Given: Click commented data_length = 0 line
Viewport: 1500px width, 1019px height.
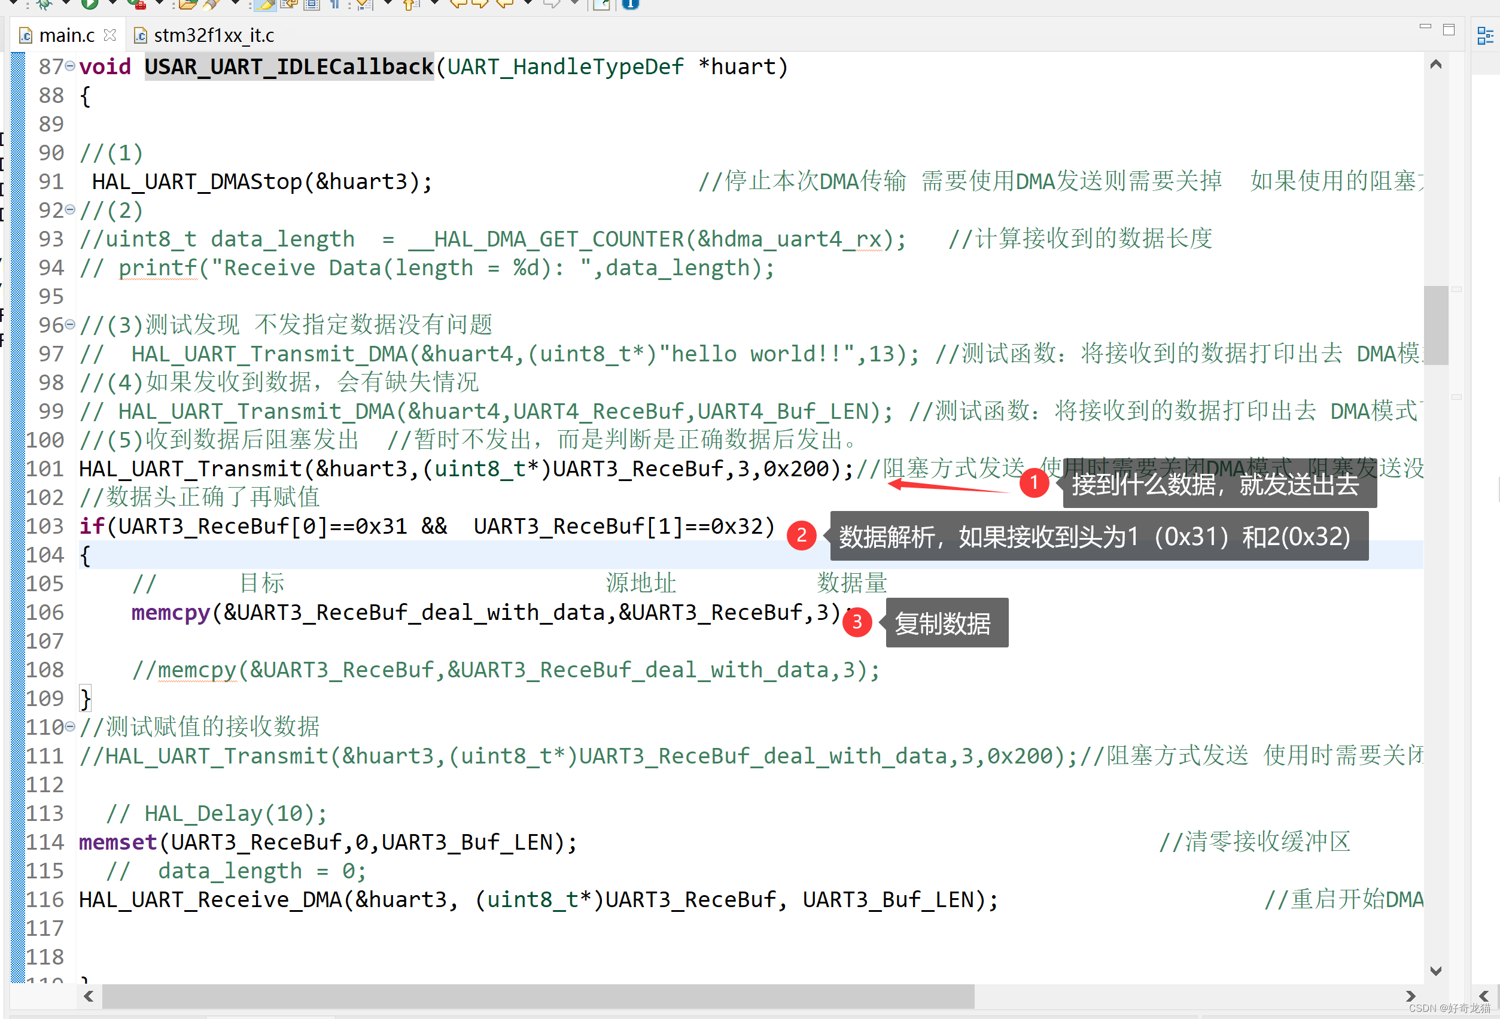Looking at the screenshot, I should [236, 871].
